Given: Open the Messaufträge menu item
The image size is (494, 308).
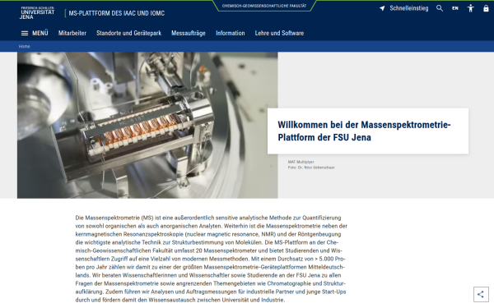Looking at the screenshot, I should (189, 34).
